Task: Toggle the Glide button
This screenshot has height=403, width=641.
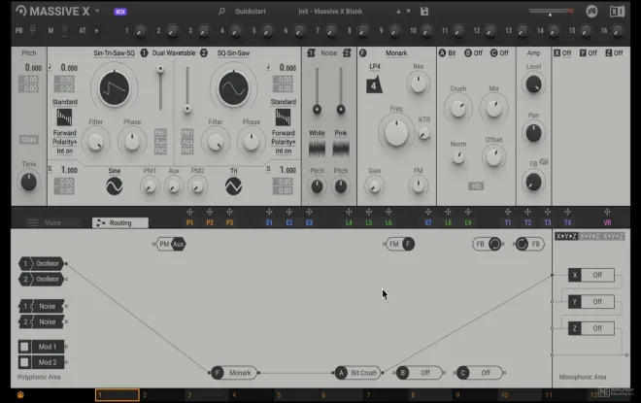Action: point(28,140)
